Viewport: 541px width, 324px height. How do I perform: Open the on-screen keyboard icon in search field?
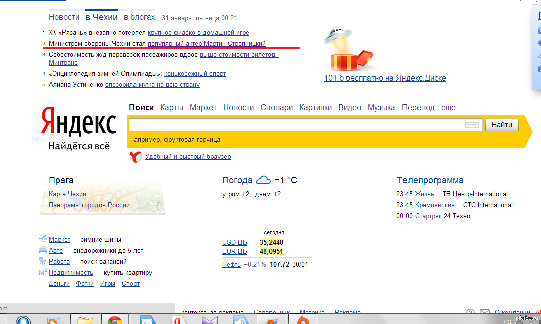point(471,125)
